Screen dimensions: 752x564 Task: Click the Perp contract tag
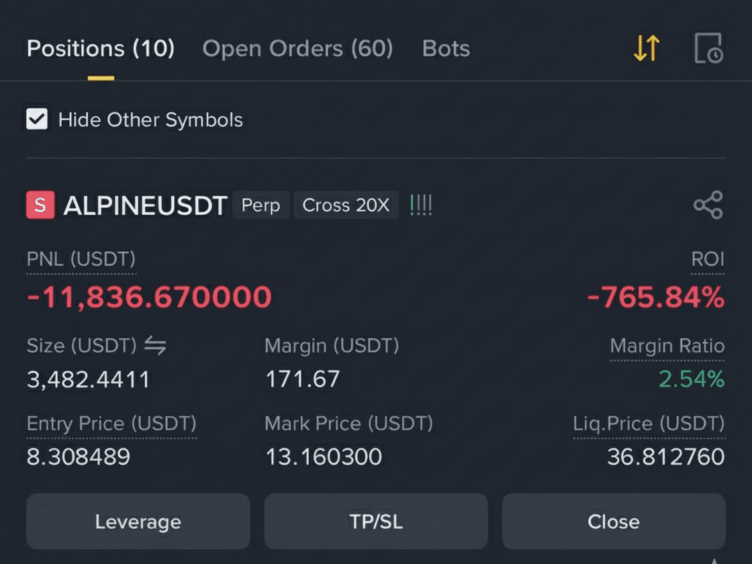tap(261, 205)
